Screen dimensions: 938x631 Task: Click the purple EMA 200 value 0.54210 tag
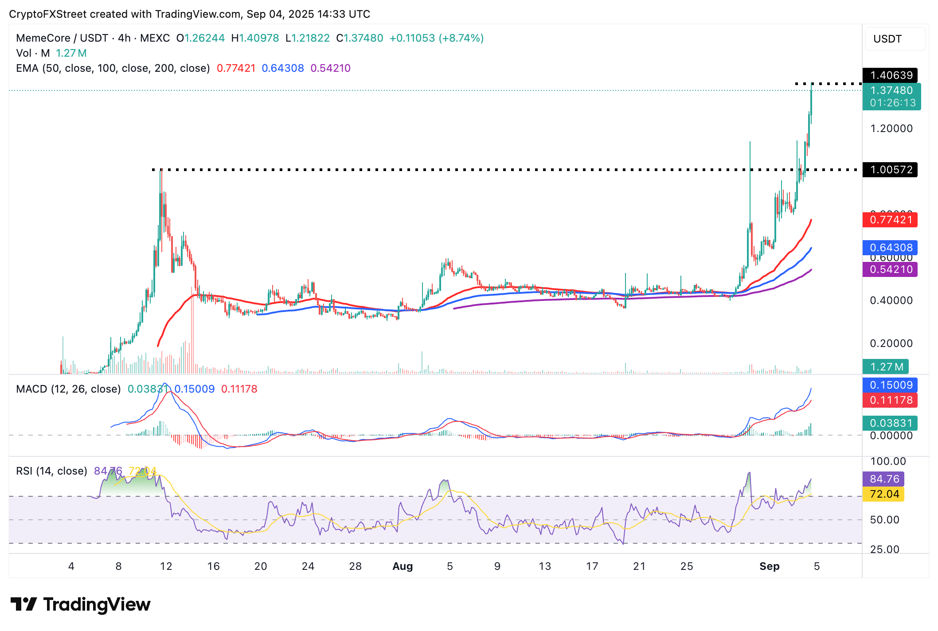890,269
